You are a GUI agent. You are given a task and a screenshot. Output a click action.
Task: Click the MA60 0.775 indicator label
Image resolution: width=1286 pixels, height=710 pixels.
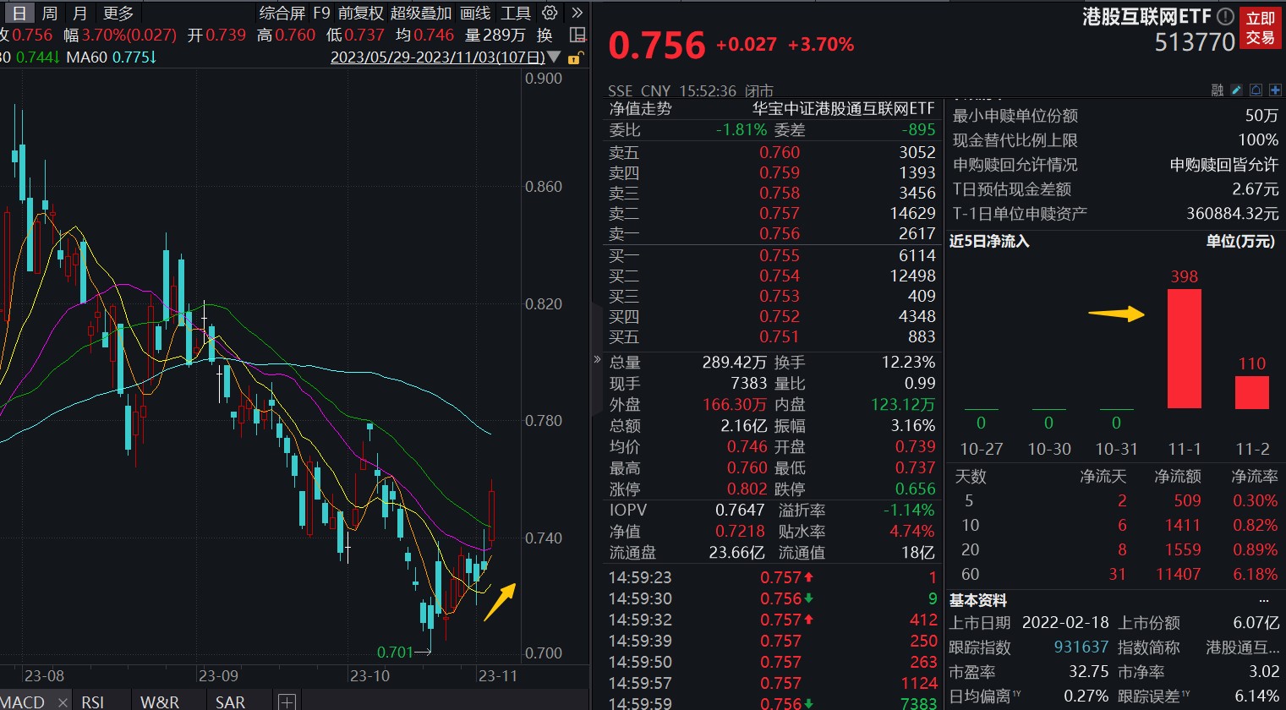111,57
